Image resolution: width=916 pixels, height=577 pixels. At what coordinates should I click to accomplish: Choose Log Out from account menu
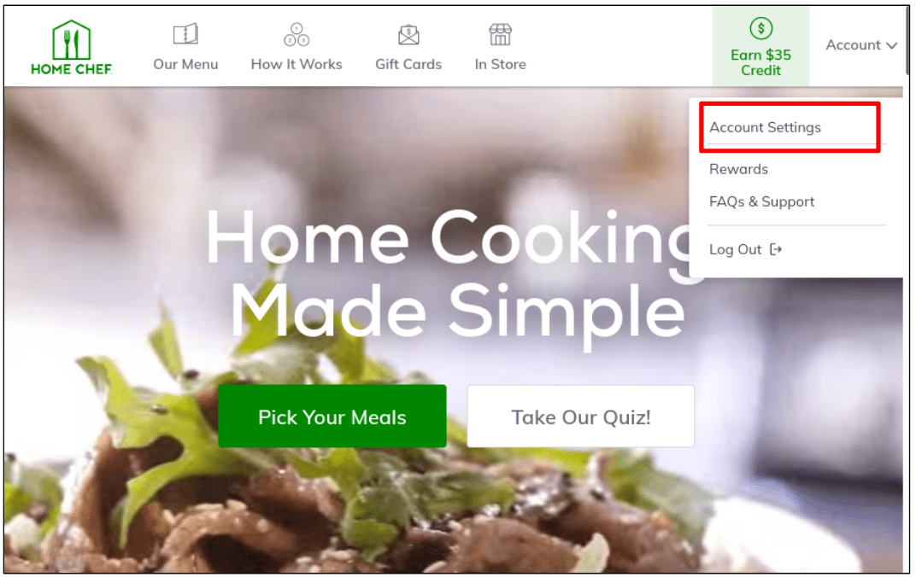pos(735,250)
